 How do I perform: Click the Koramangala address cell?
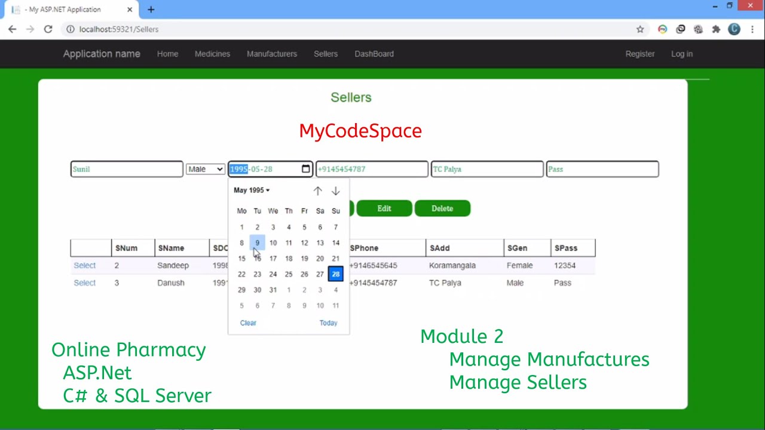point(452,265)
